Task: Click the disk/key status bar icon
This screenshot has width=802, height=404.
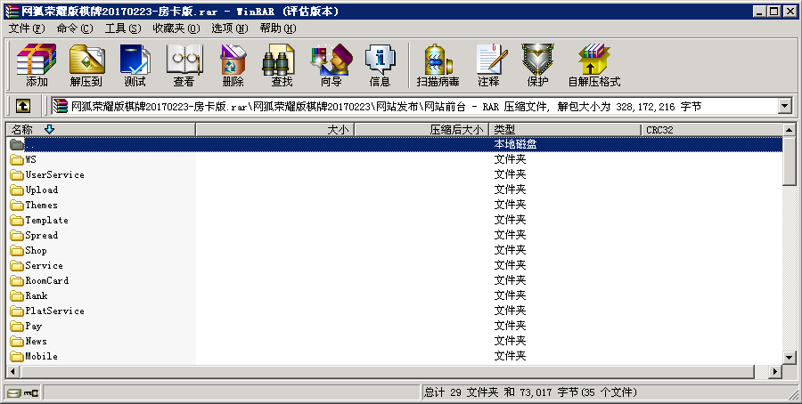Action: [22, 392]
